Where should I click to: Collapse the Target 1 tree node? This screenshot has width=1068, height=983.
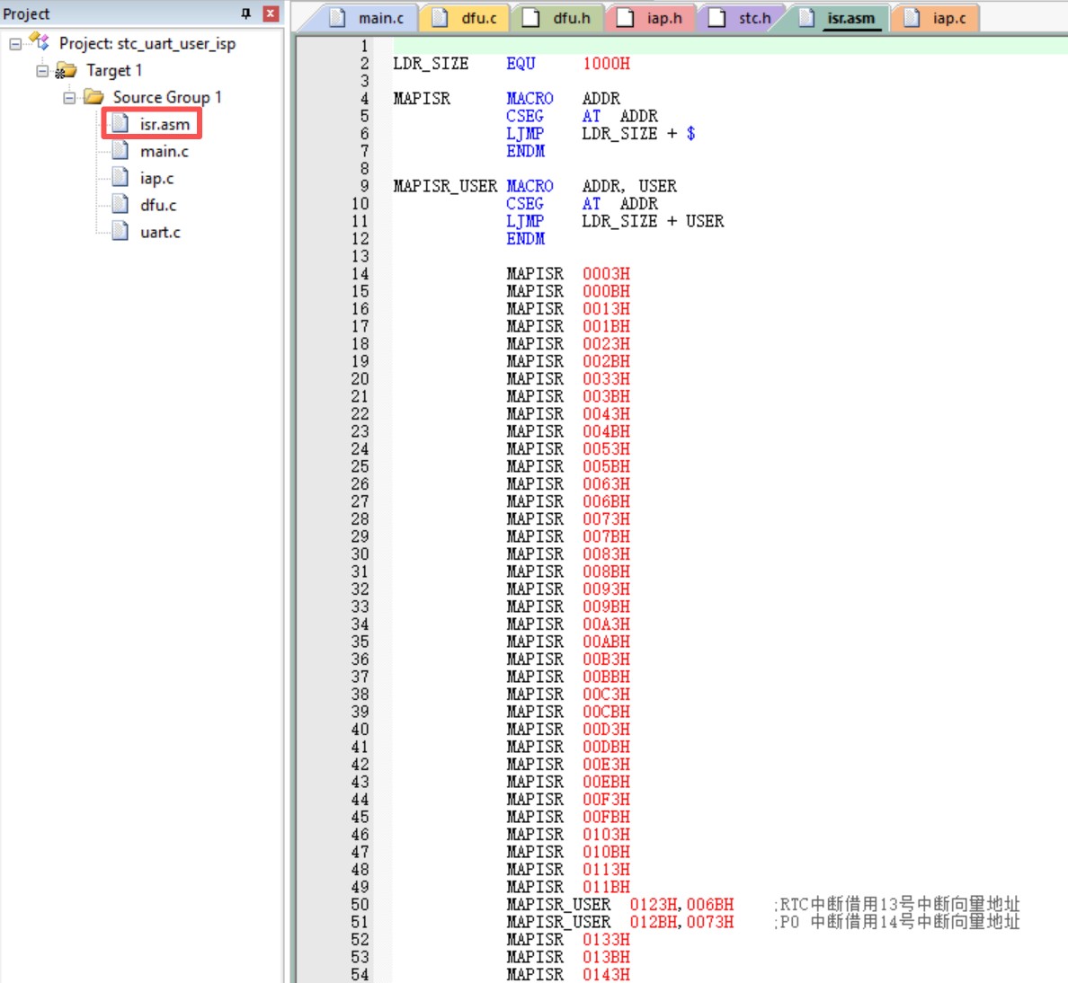pos(42,70)
